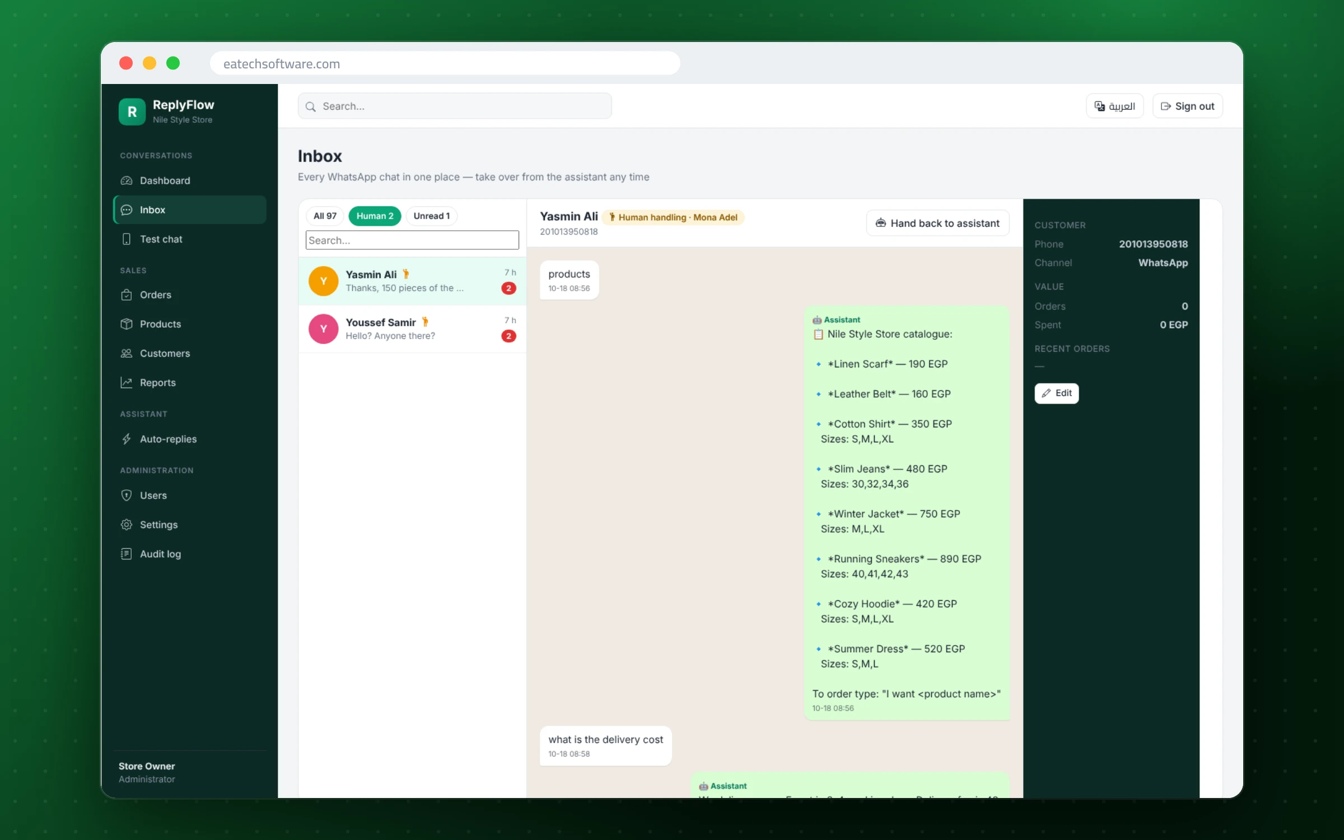The width and height of the screenshot is (1344, 840).
Task: Click phone number 201013950818 in customer panel
Action: (x=1153, y=244)
